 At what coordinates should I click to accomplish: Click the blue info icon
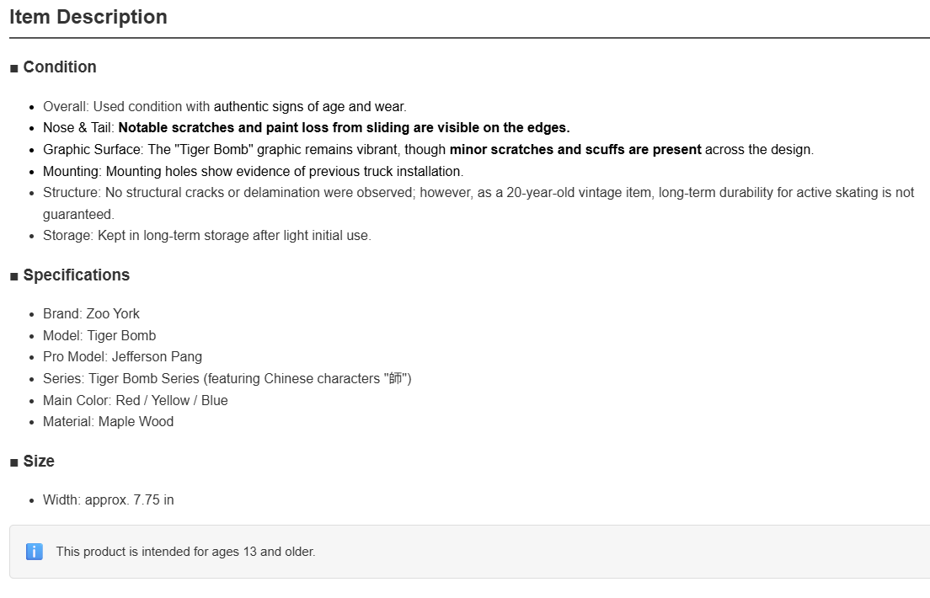tap(35, 552)
